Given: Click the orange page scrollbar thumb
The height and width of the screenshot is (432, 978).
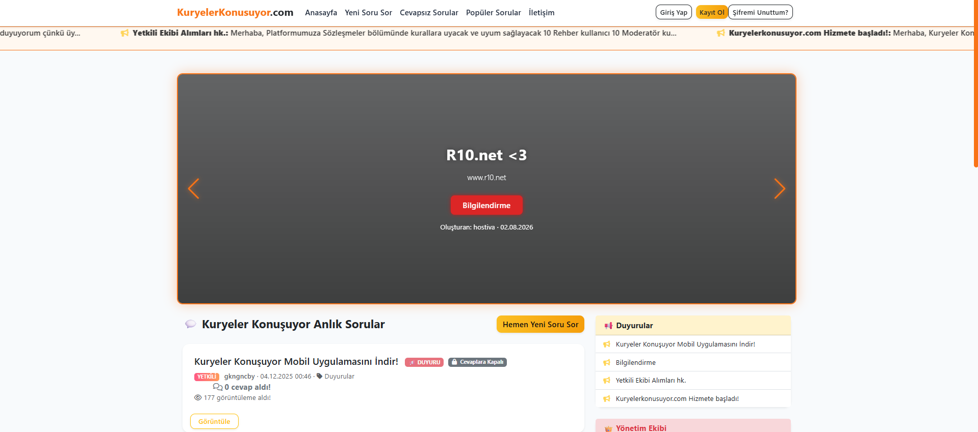Looking at the screenshot, I should (975, 83).
